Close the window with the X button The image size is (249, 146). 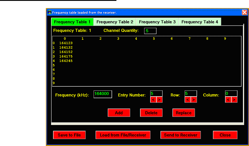click(x=245, y=12)
